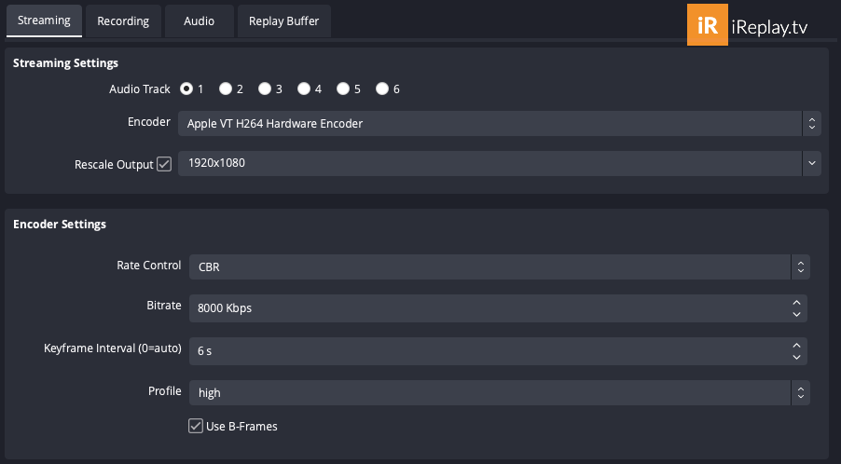Switch to the Recording tab
The image size is (841, 464).
pos(123,20)
